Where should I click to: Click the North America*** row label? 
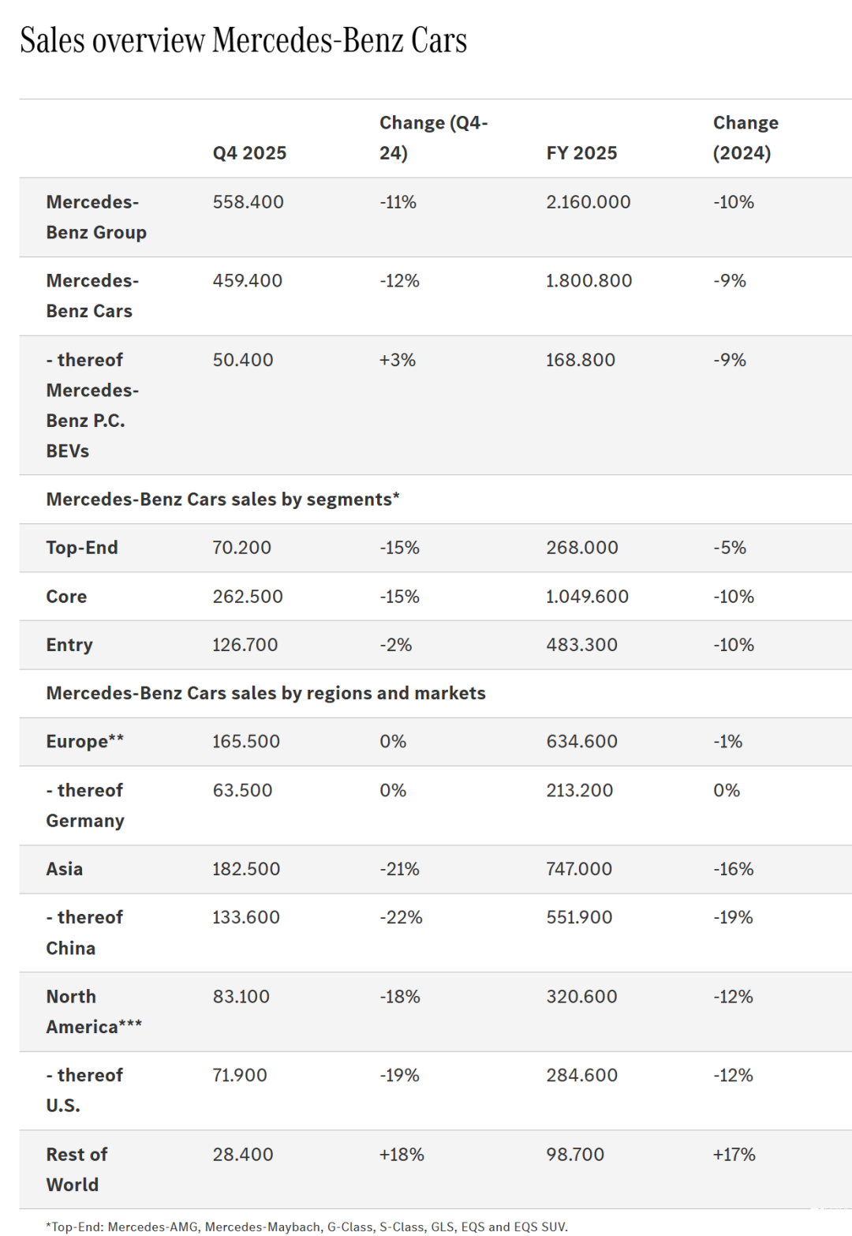(93, 1011)
